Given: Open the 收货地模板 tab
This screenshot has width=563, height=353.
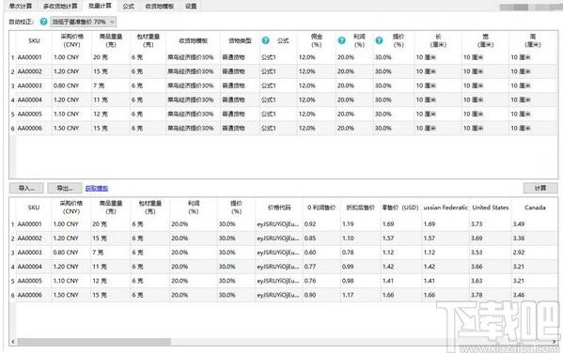Looking at the screenshot, I should (x=160, y=6).
